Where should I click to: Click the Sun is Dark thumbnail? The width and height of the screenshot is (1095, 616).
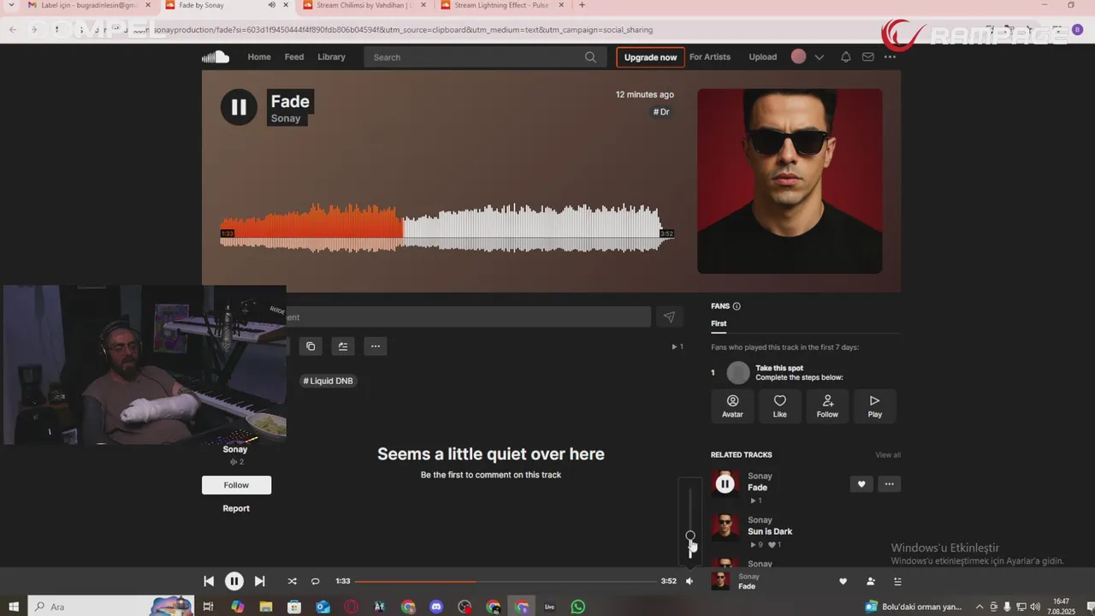pyautogui.click(x=725, y=527)
